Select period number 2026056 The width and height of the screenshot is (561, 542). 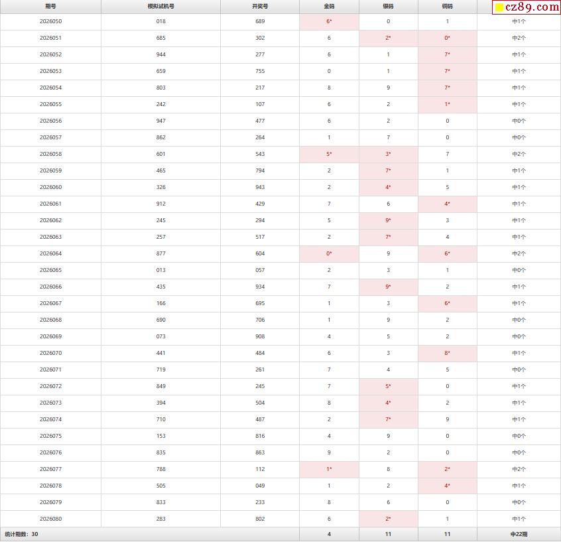(x=50, y=121)
